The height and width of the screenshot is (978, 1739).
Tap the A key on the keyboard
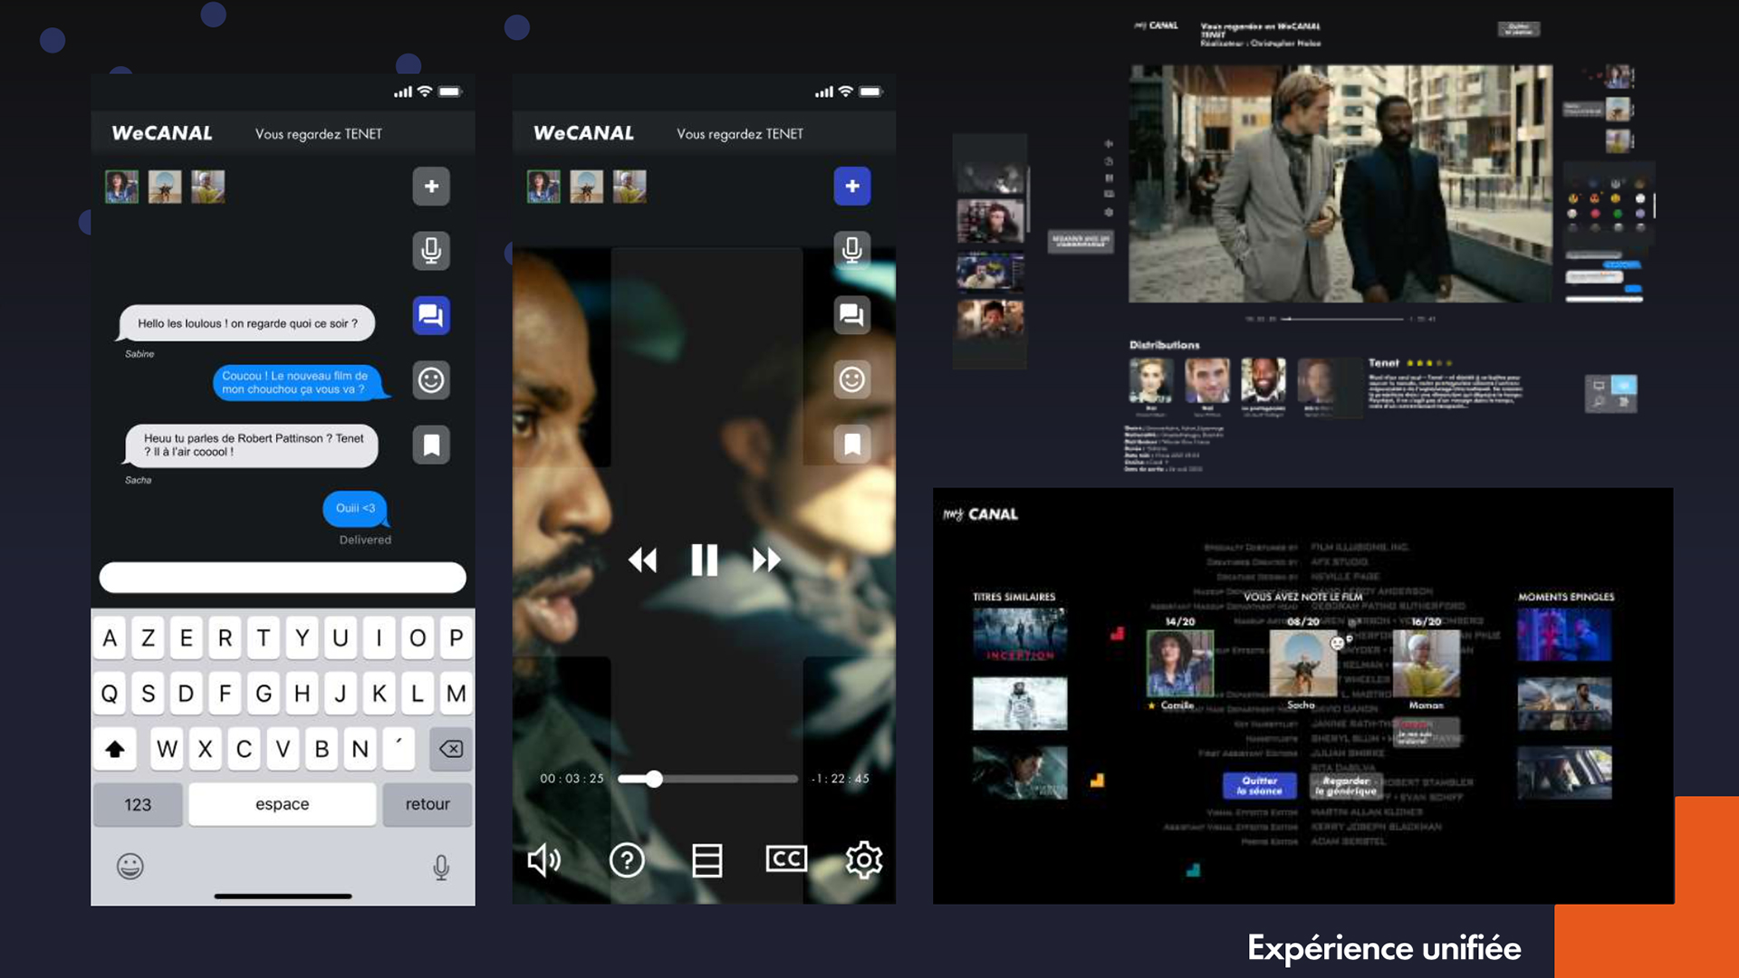110,638
